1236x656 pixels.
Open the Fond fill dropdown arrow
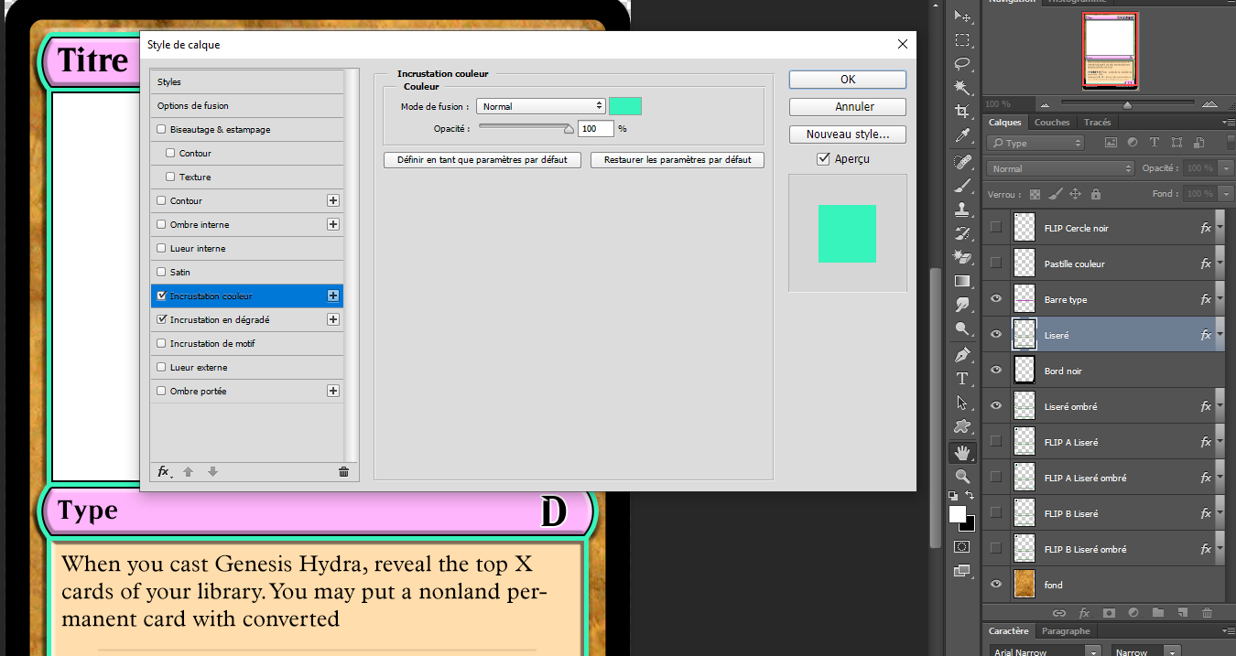(1226, 194)
